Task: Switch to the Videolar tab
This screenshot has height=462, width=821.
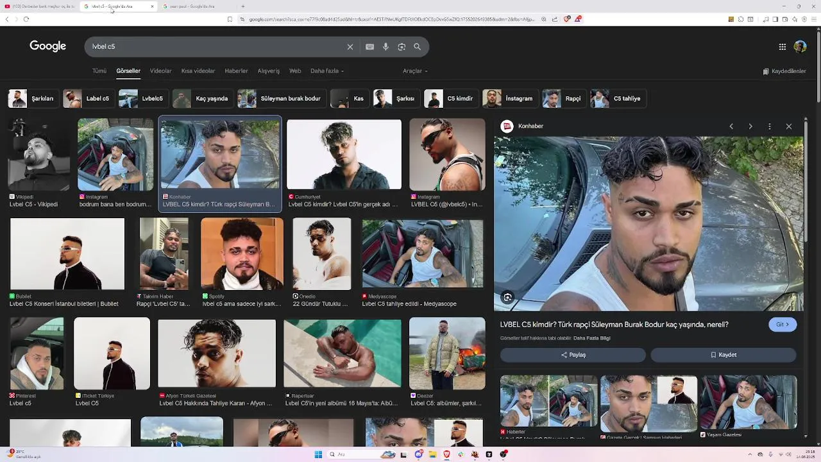Action: click(x=160, y=71)
